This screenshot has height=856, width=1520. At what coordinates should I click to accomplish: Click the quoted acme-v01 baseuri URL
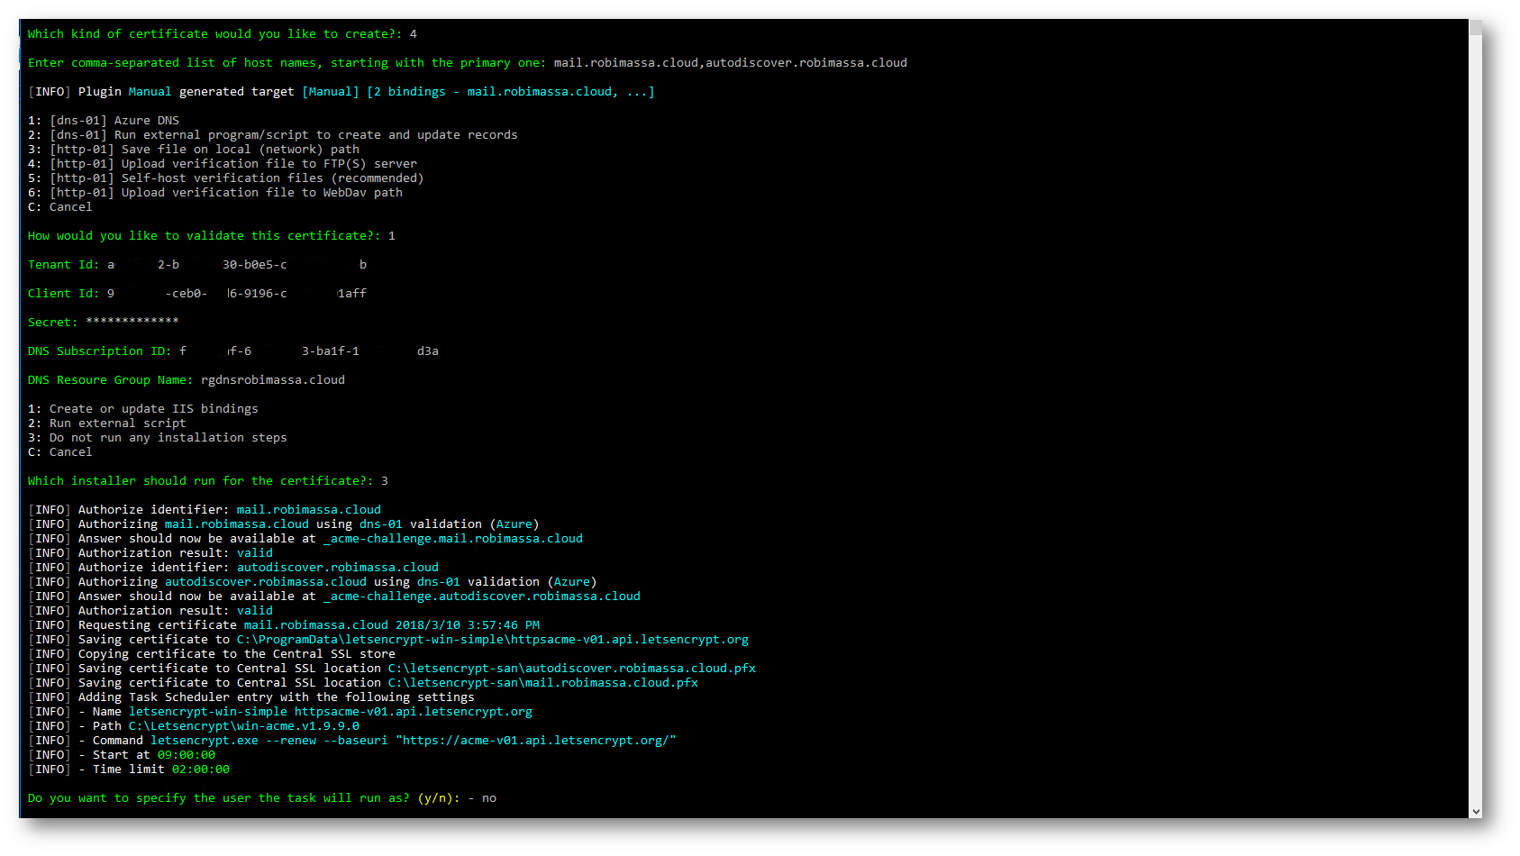(535, 741)
